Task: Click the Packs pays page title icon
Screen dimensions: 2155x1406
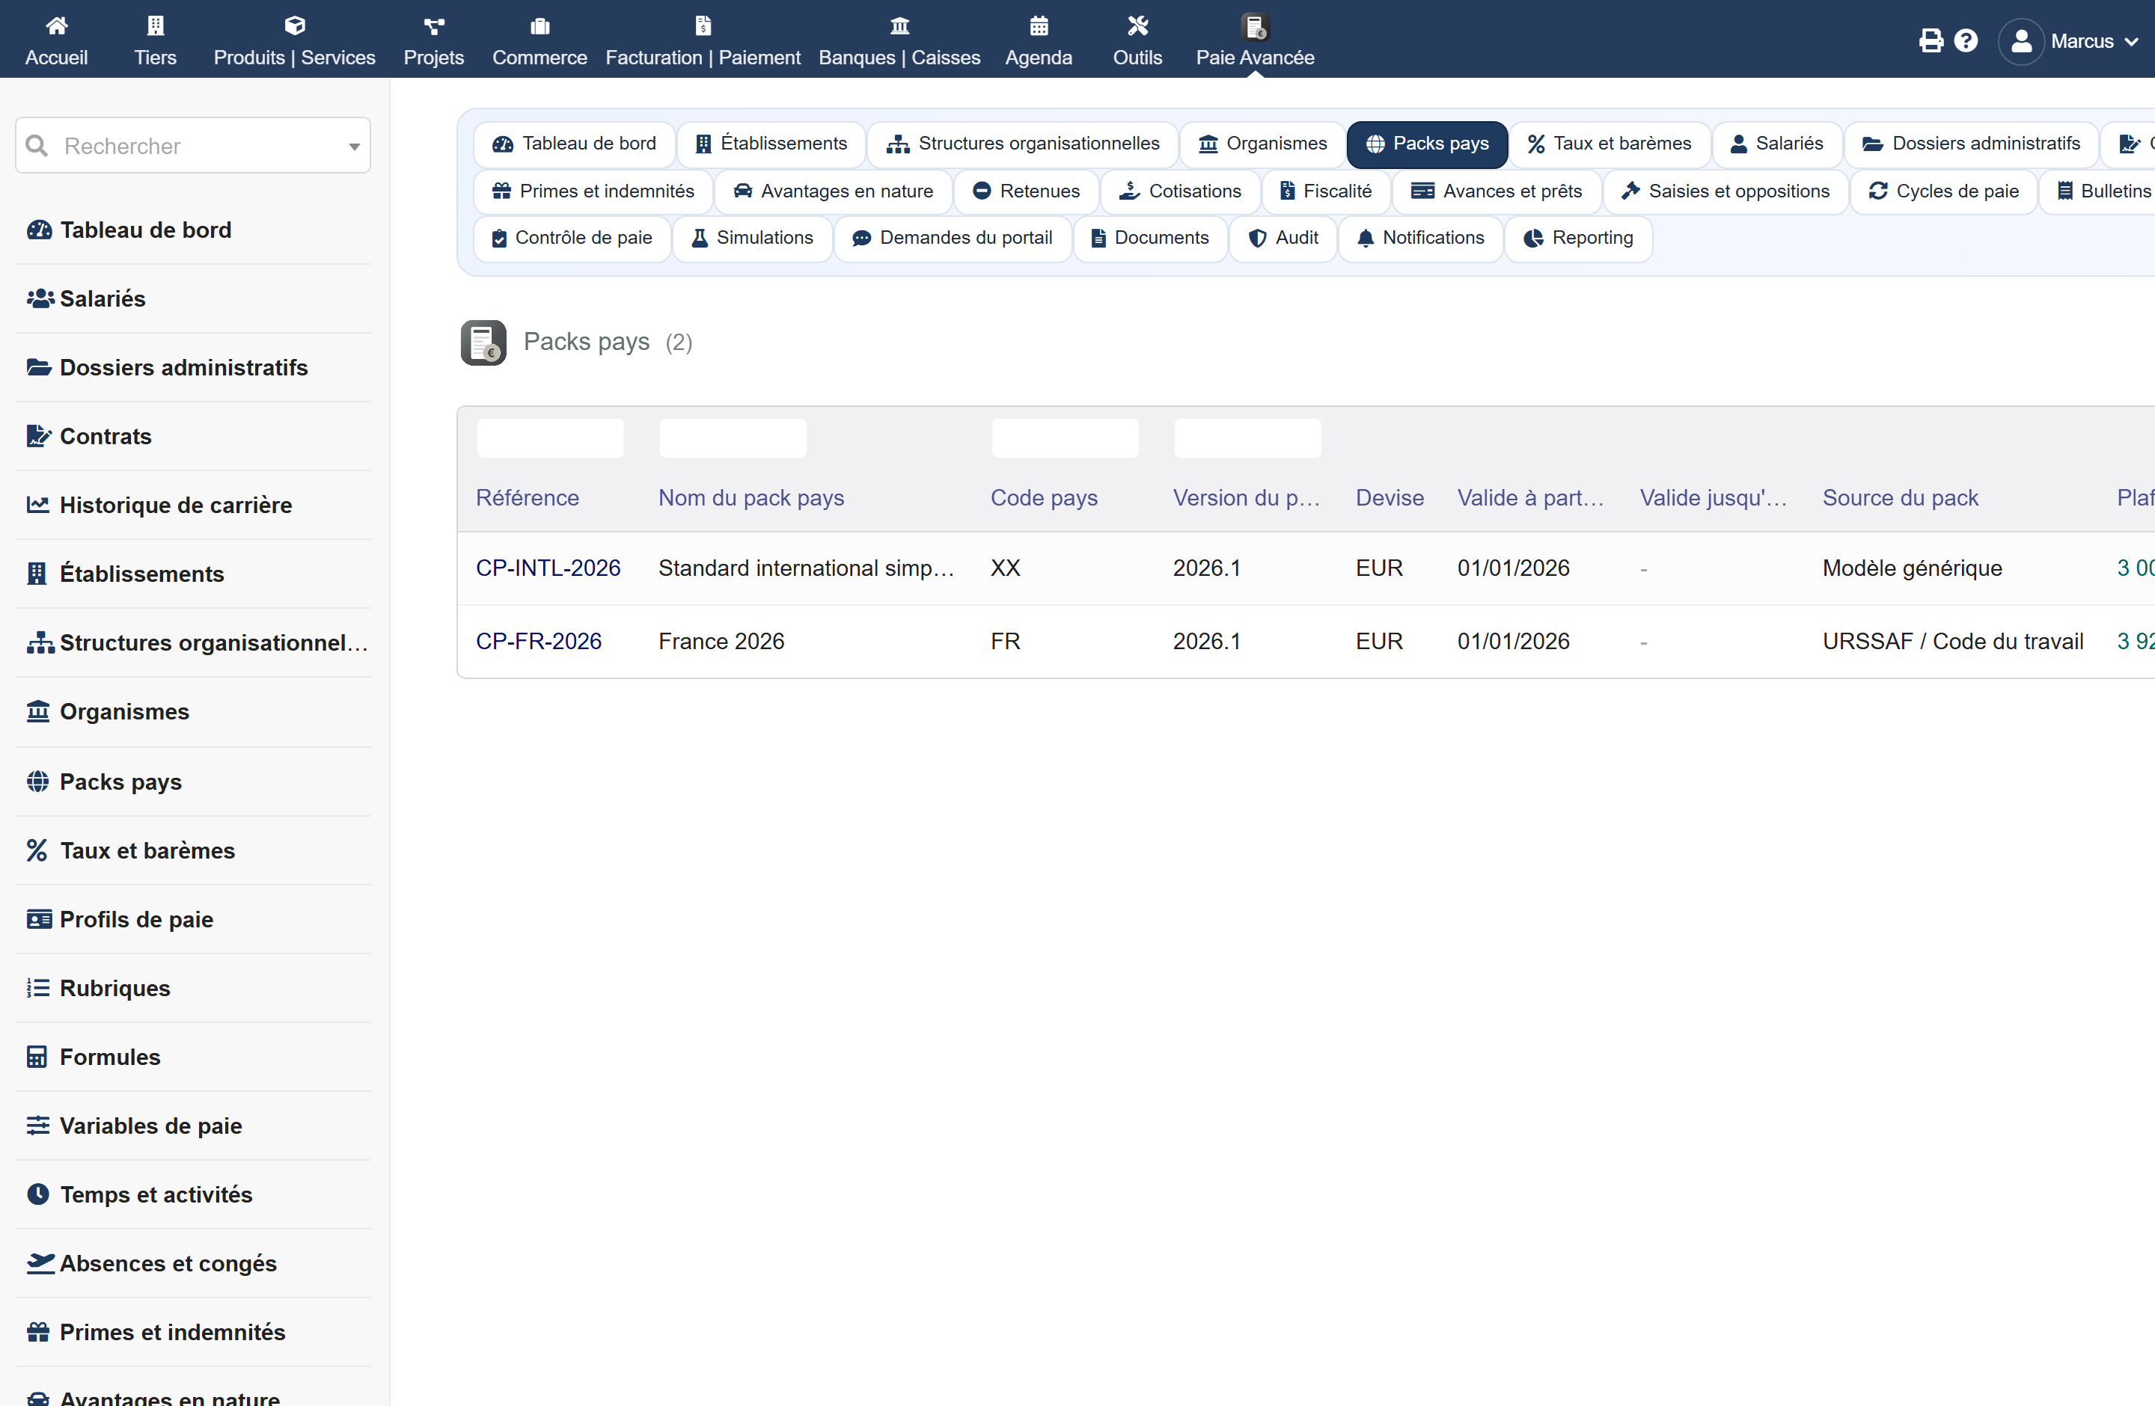Action: coord(483,342)
